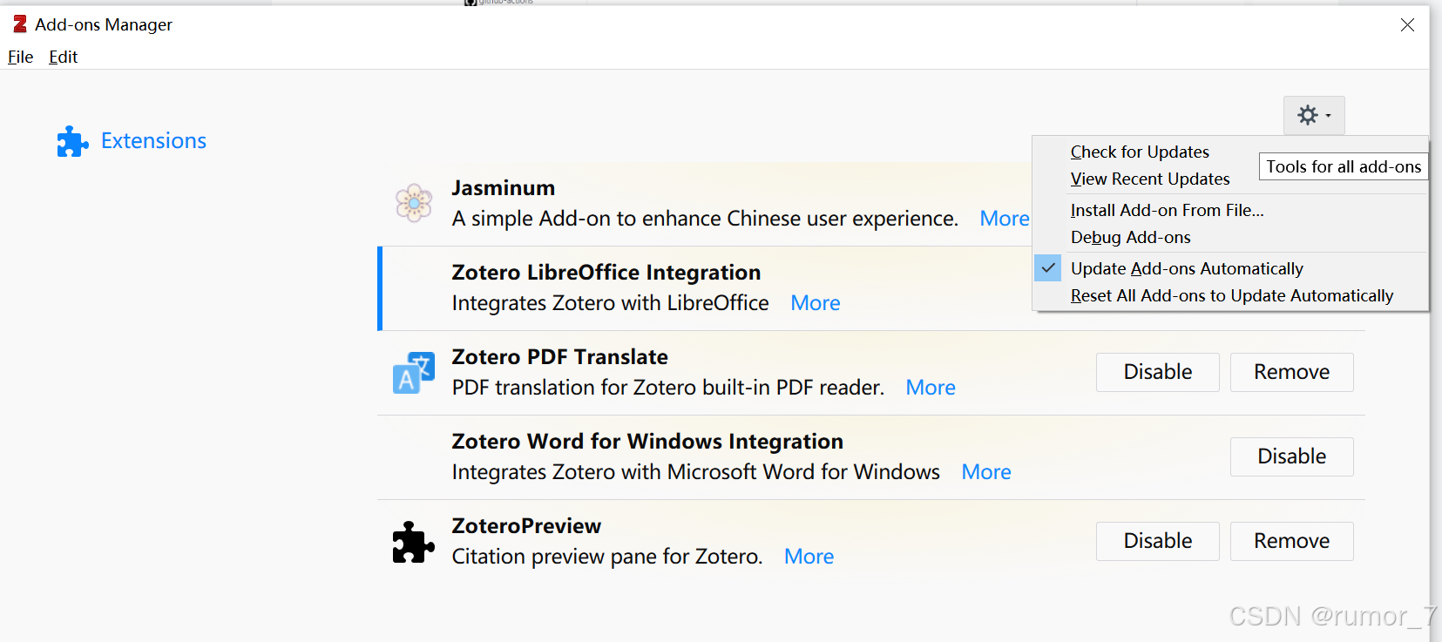Click the Jasminum flower icon
The height and width of the screenshot is (642, 1442).
(414, 203)
